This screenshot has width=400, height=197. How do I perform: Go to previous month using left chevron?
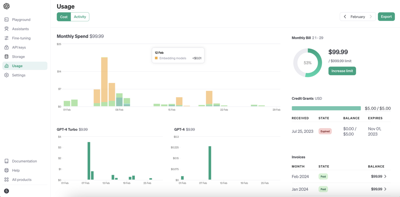click(345, 17)
